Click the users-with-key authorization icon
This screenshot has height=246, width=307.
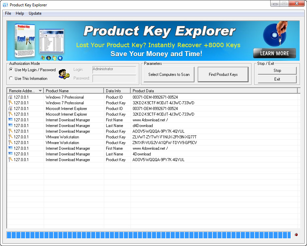64,74
